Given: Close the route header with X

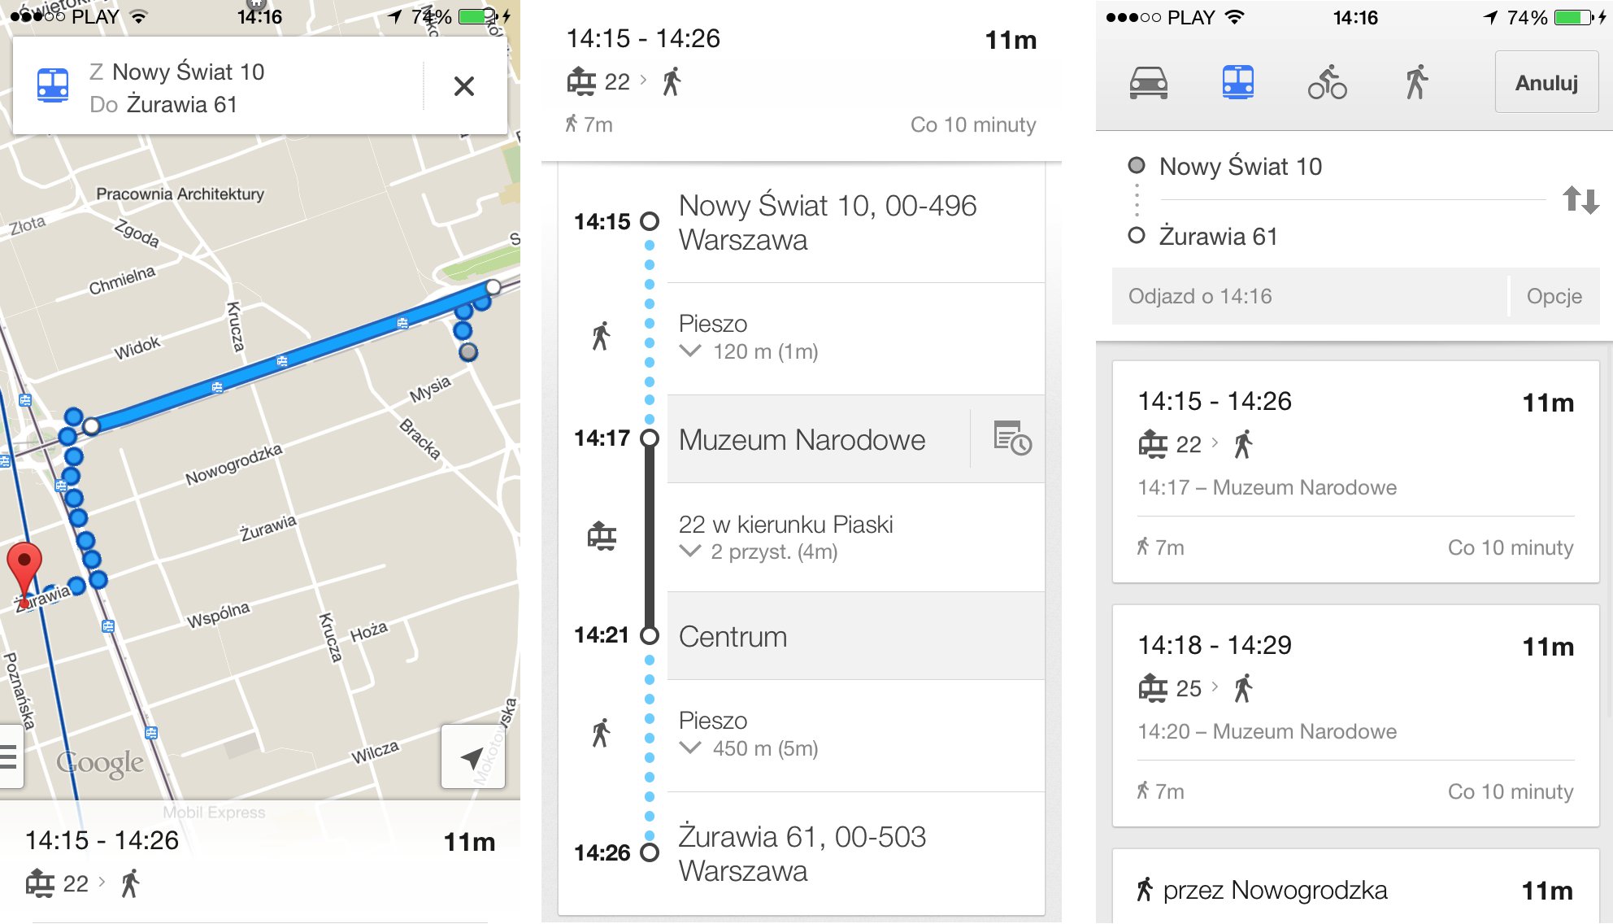Looking at the screenshot, I should [x=464, y=85].
